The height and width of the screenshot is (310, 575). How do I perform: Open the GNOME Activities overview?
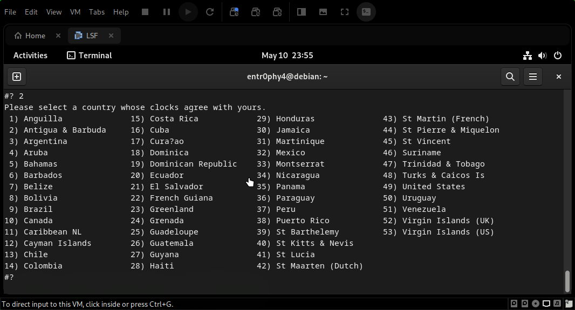[x=30, y=56]
